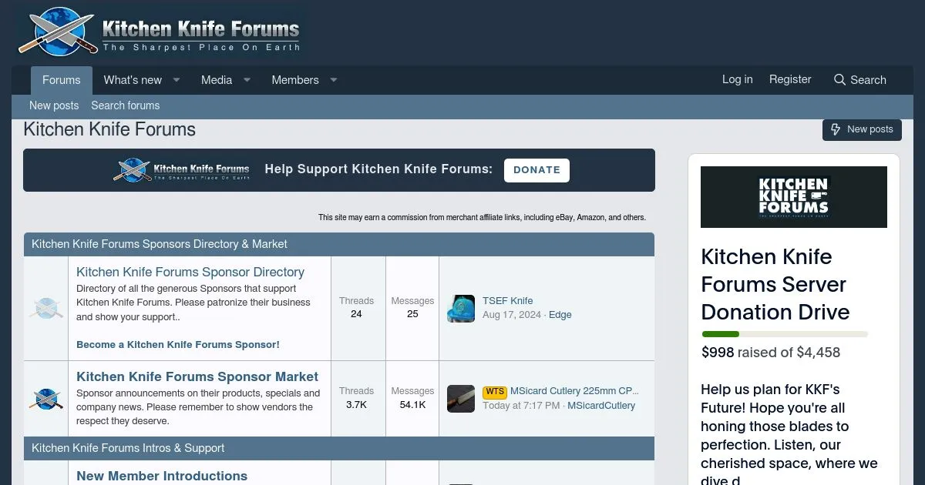Open Kitchen Knife Forums Sponsor Directory forum
Viewport: 925px width, 485px height.
(x=190, y=272)
